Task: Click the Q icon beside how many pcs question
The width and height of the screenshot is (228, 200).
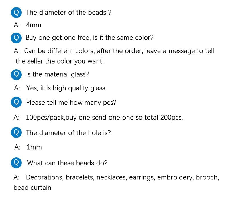Action: [x=16, y=102]
